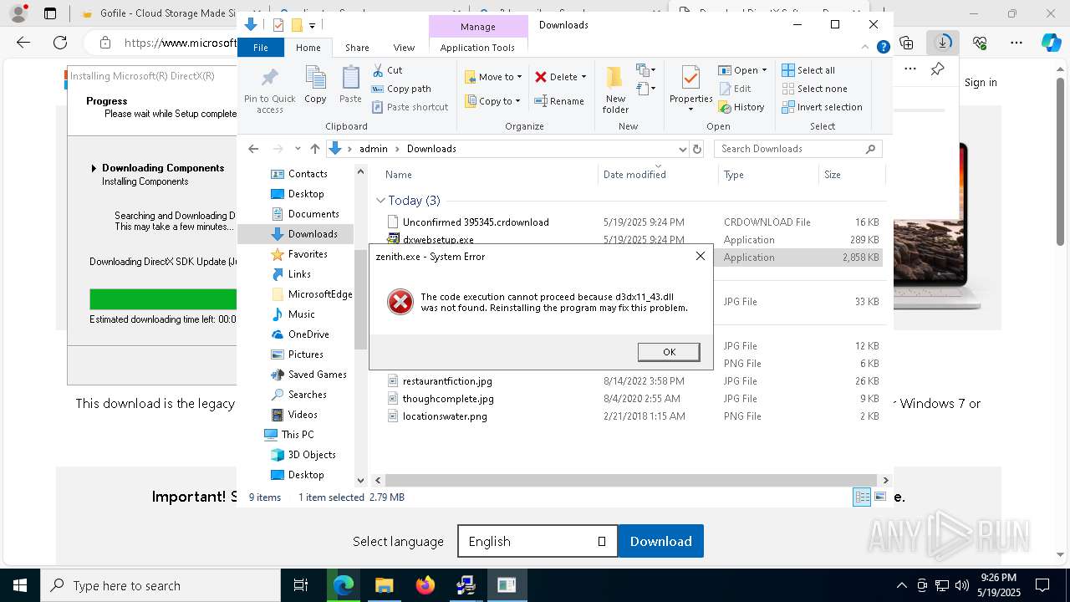
Task: Expand the Delete dropdown arrow
Action: click(583, 77)
